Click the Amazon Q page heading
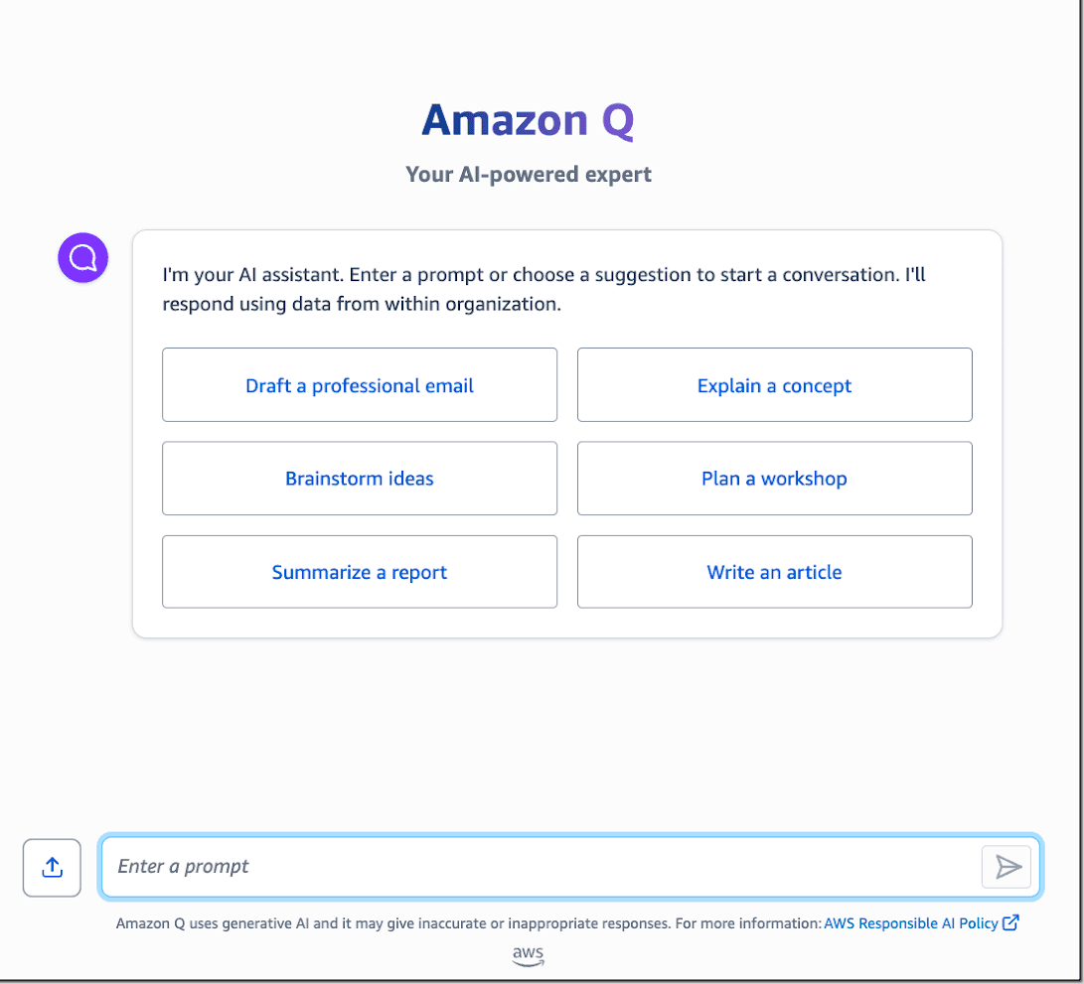This screenshot has width=1084, height=984. pyautogui.click(x=528, y=120)
